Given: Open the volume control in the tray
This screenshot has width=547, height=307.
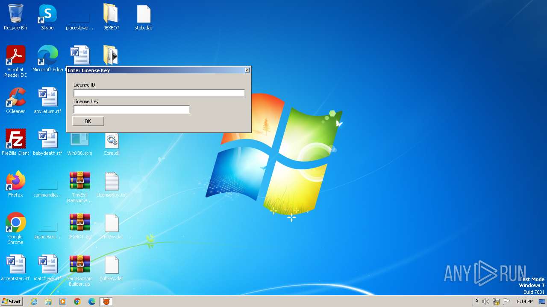Looking at the screenshot, I should point(486,301).
